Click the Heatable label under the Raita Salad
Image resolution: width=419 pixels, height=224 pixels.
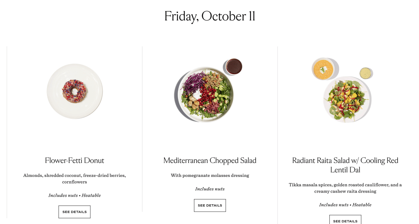[362, 205]
